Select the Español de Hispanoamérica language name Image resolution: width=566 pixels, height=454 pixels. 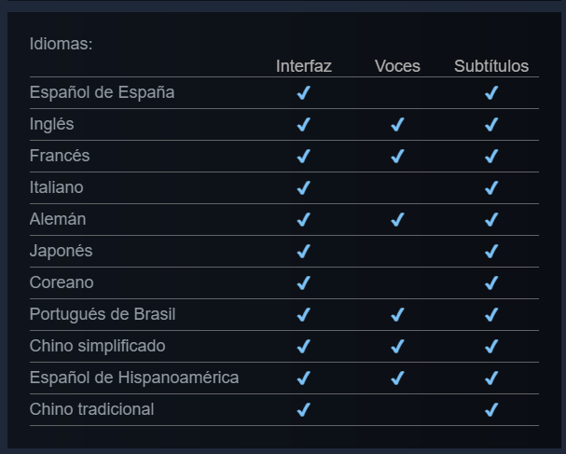click(x=133, y=378)
